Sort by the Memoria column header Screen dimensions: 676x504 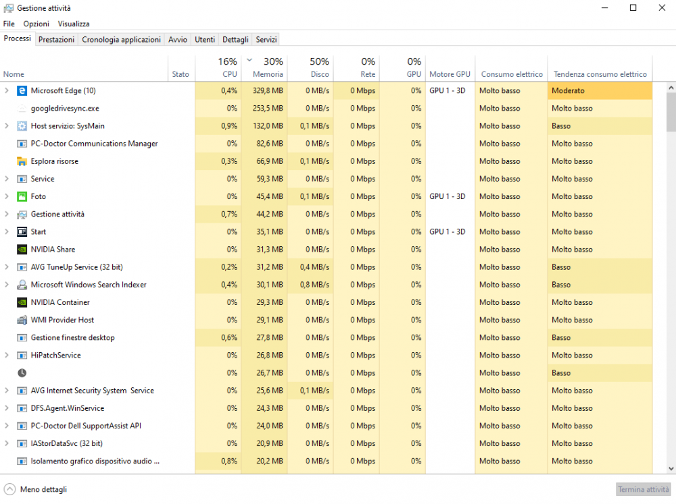264,68
